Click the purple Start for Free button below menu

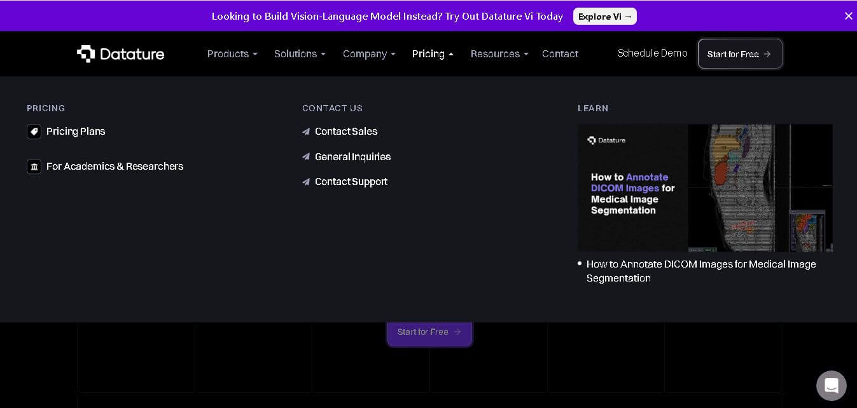click(429, 332)
